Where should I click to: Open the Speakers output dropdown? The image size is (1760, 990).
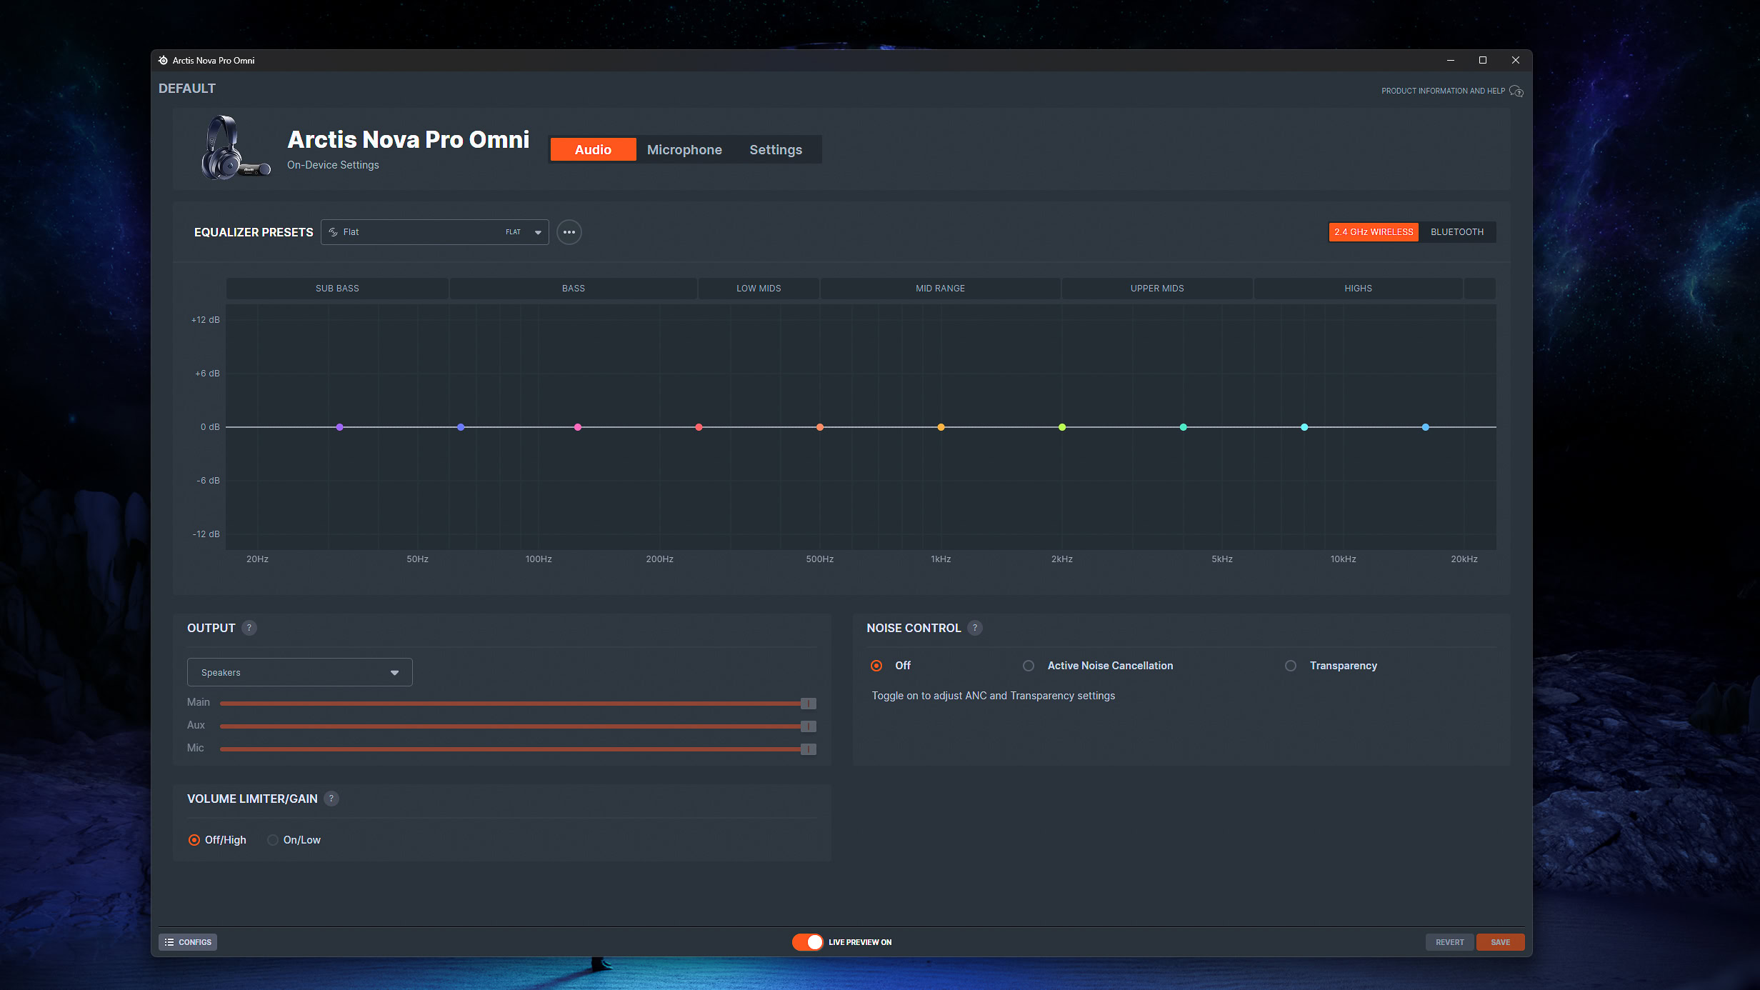(299, 672)
